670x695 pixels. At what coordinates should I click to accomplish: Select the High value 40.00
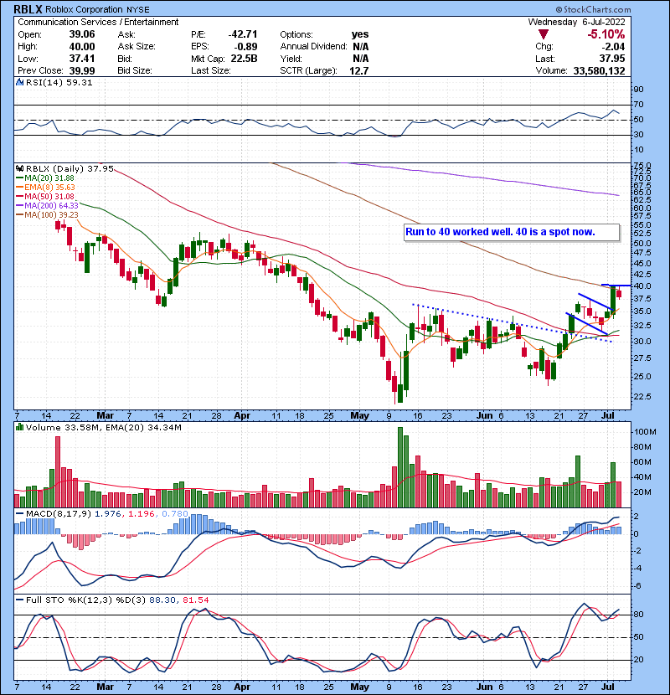[82, 47]
